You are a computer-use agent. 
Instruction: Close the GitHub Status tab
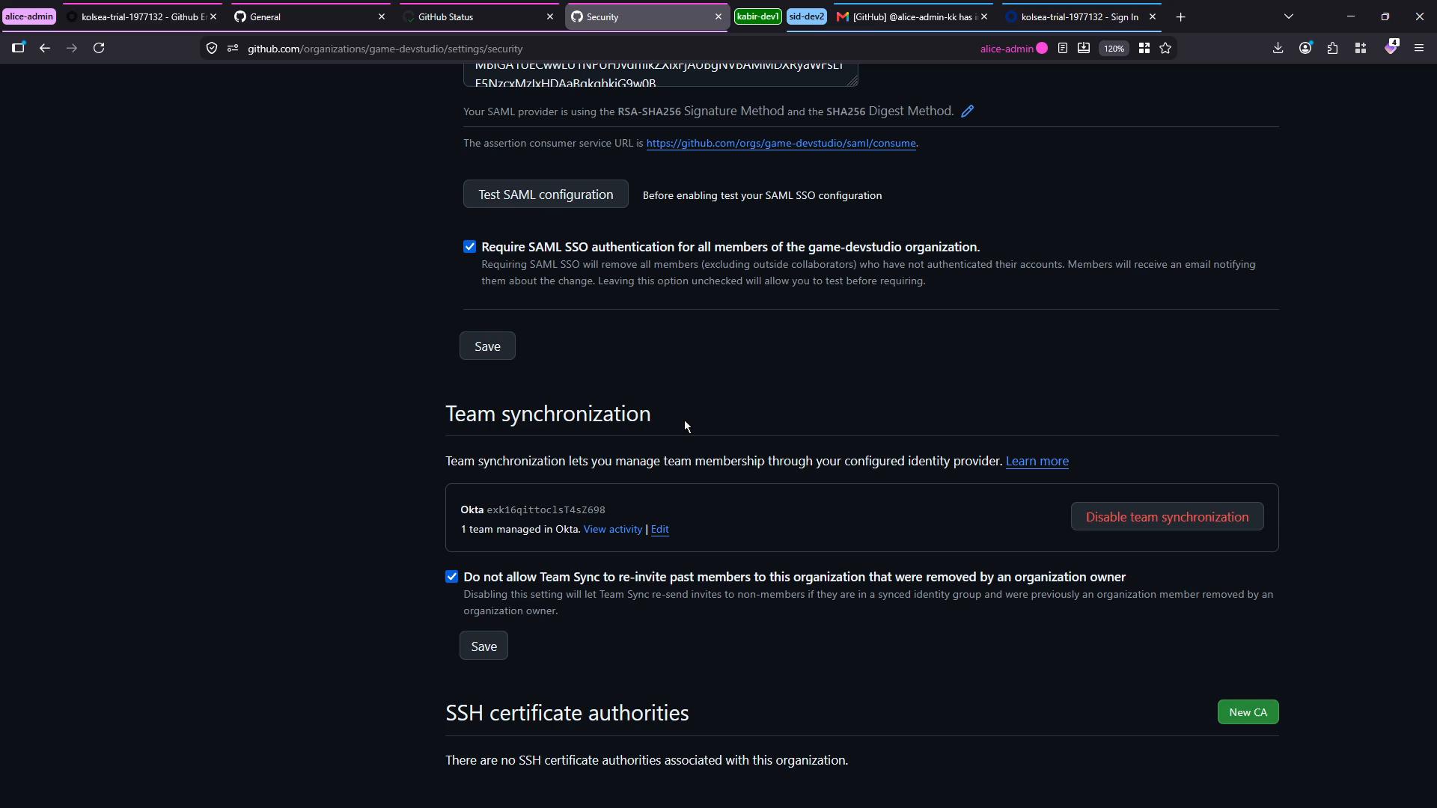tap(550, 16)
